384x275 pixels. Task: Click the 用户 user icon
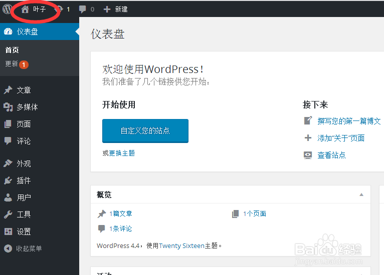[8, 197]
